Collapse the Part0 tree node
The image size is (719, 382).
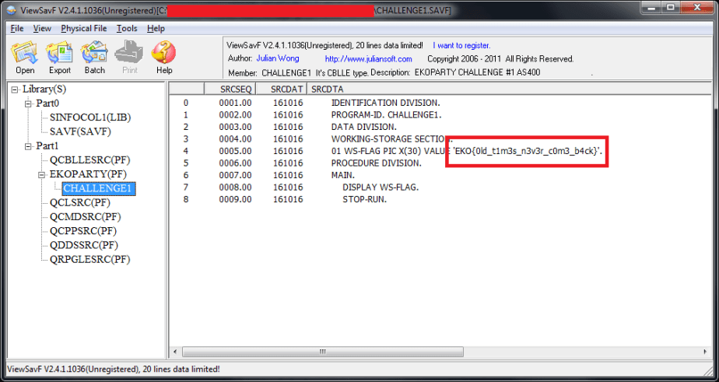(29, 103)
